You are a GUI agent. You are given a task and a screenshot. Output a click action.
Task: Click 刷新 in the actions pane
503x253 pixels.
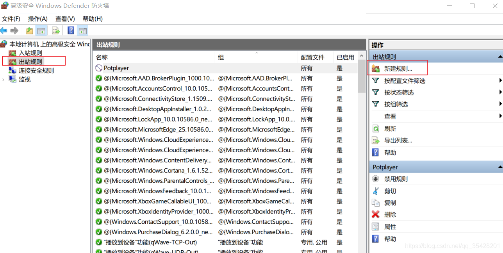click(390, 128)
